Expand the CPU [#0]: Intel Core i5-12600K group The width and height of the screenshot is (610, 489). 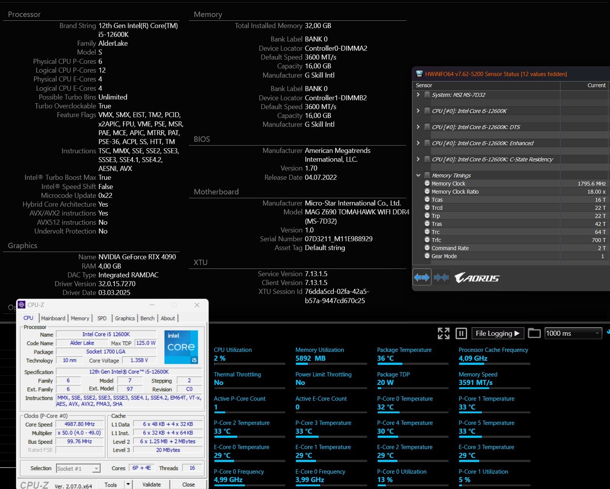point(418,111)
